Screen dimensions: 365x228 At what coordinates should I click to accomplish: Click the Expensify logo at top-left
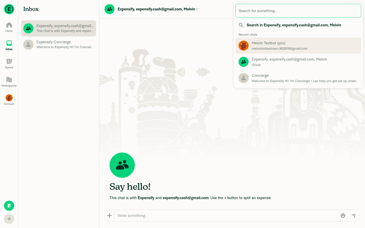9,9
